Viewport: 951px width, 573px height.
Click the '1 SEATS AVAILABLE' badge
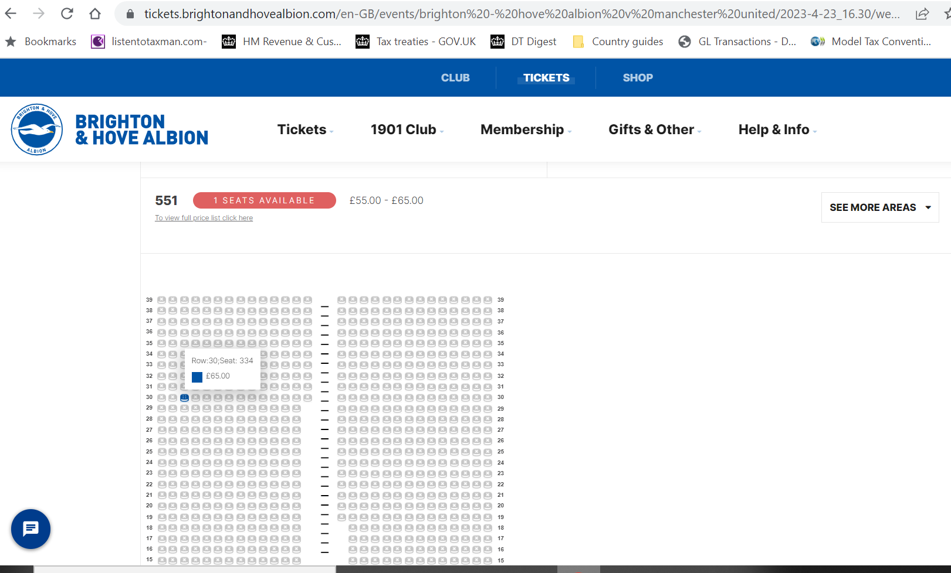[265, 200]
